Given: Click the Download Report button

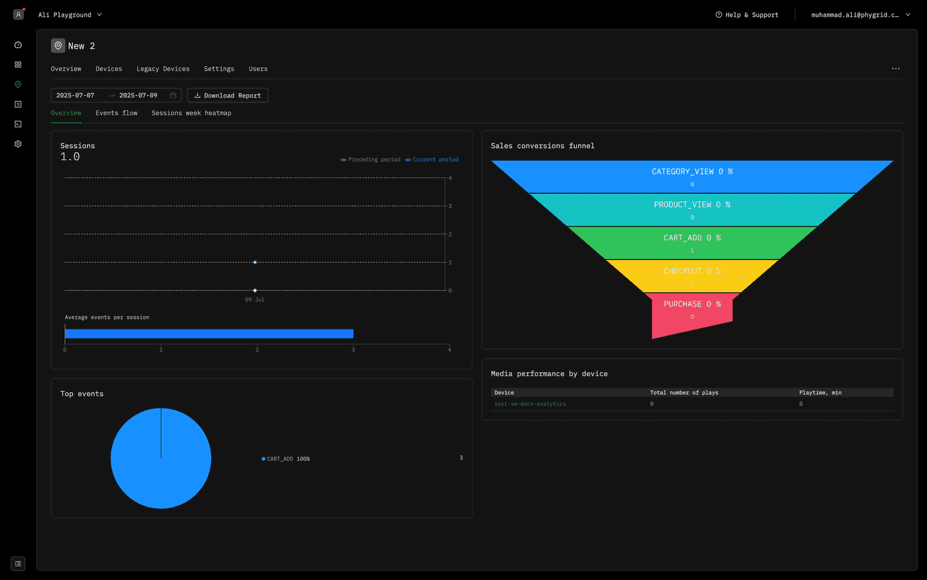Looking at the screenshot, I should (227, 95).
